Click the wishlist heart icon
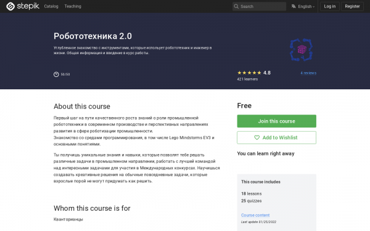 coord(257,137)
